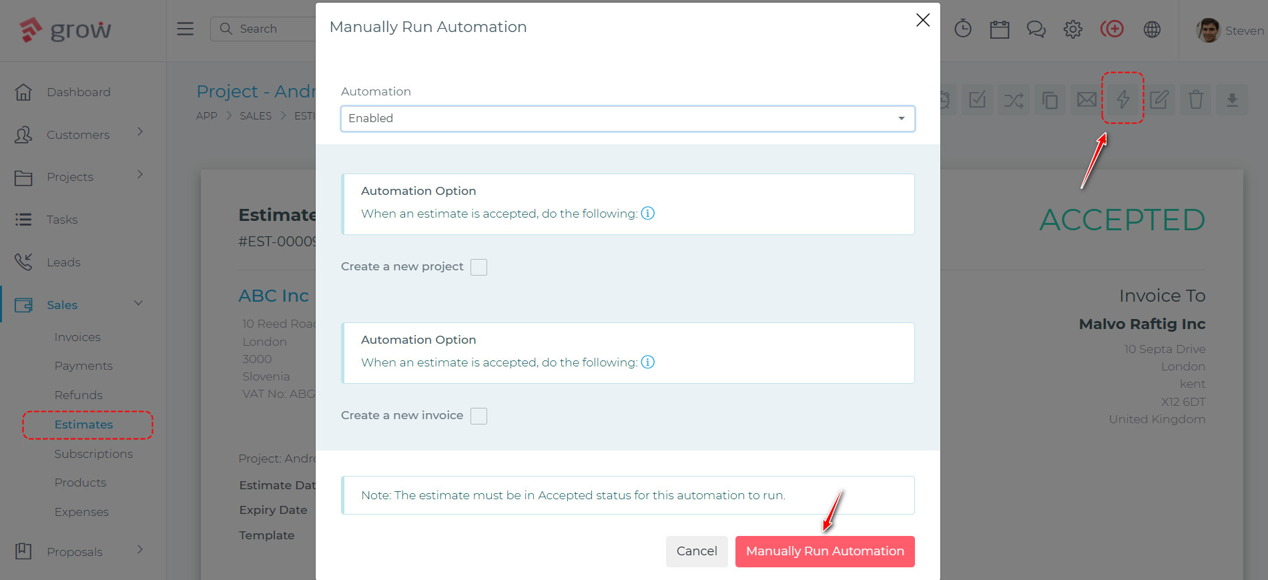The height and width of the screenshot is (580, 1268).
Task: Click the Dashboard home icon
Action: pyautogui.click(x=23, y=92)
